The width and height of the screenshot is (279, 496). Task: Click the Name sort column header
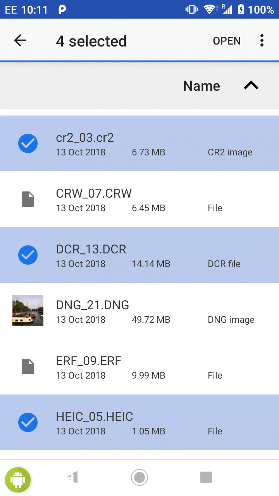[201, 86]
